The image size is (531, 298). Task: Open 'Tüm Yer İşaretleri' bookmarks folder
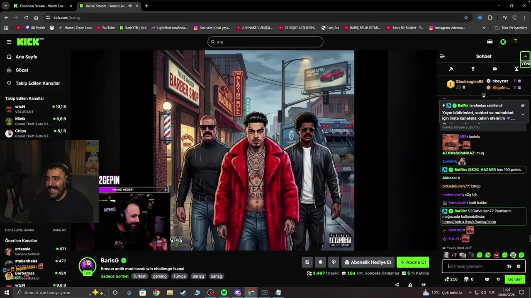coord(511,28)
